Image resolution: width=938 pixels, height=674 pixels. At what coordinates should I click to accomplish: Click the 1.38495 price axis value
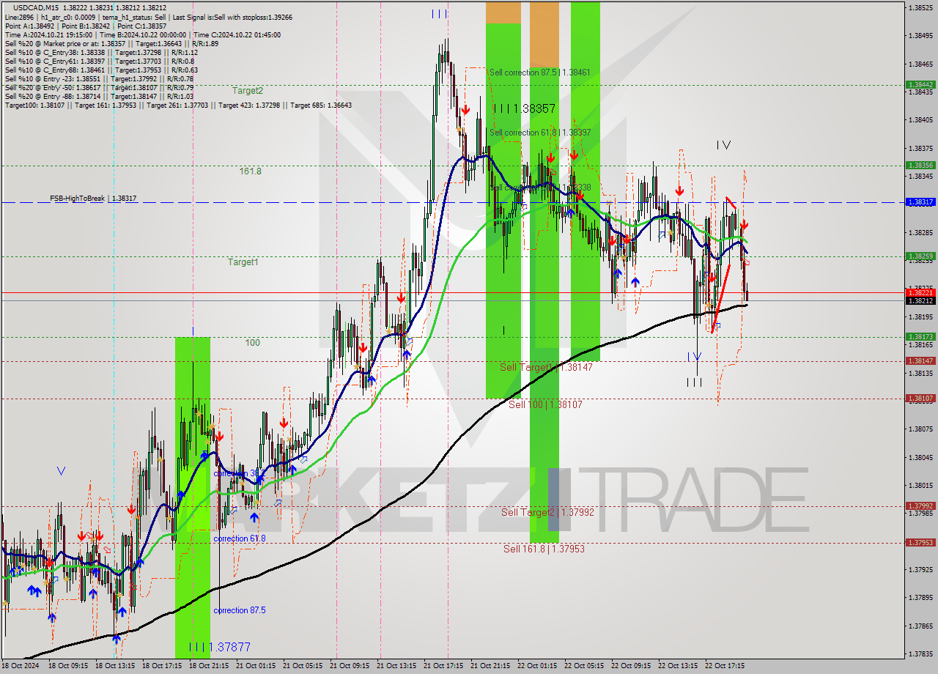920,35
